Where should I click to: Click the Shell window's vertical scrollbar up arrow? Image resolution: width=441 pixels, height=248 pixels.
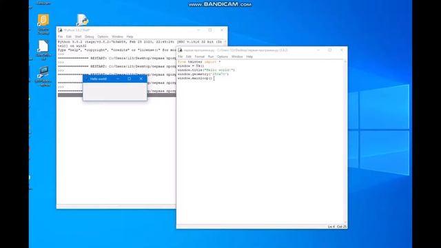click(x=225, y=42)
